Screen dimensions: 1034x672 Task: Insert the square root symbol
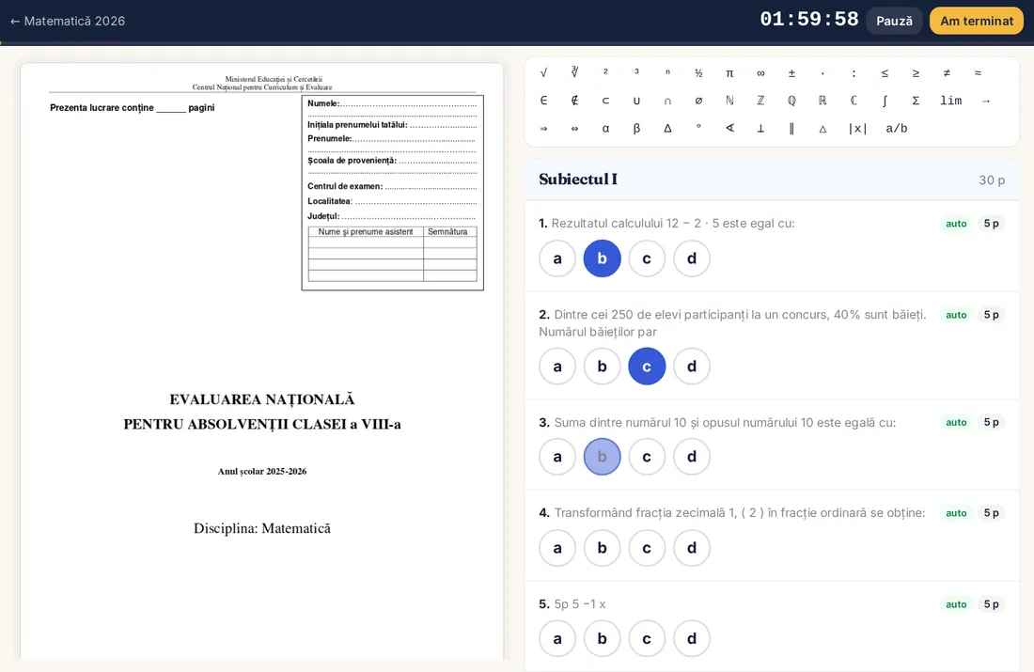tap(543, 72)
